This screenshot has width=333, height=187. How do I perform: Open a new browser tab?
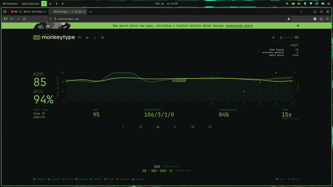click(x=90, y=12)
